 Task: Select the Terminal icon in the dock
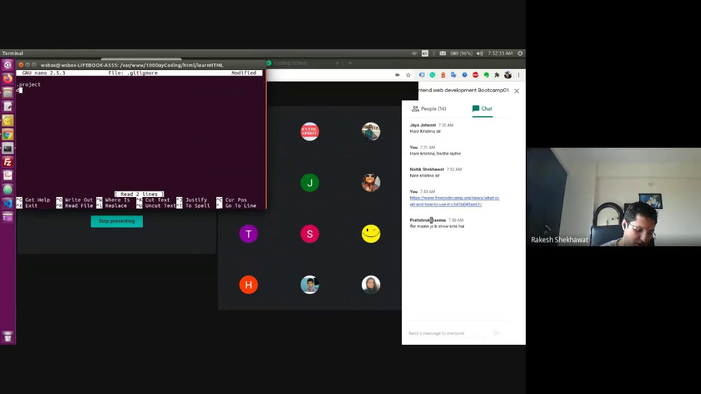(8, 148)
